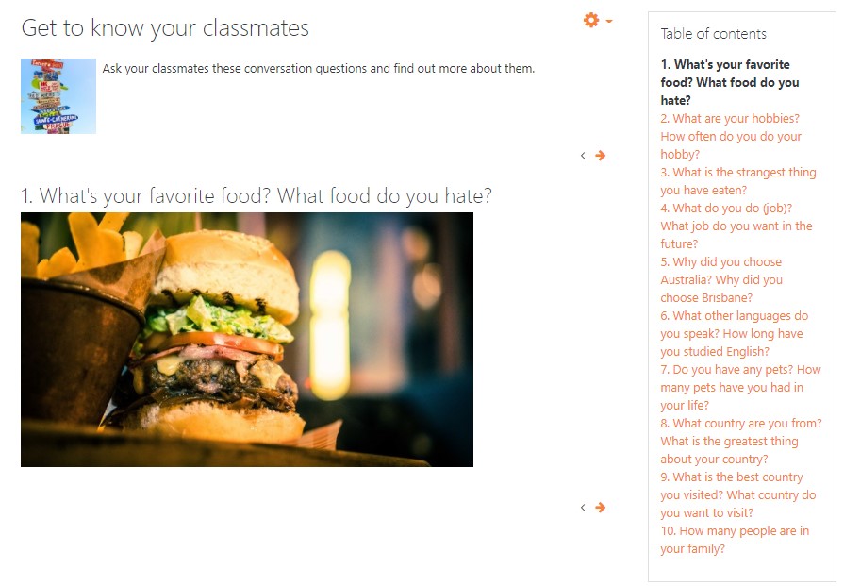
Task: Go to chapter 7 about pets
Action: [x=740, y=387]
